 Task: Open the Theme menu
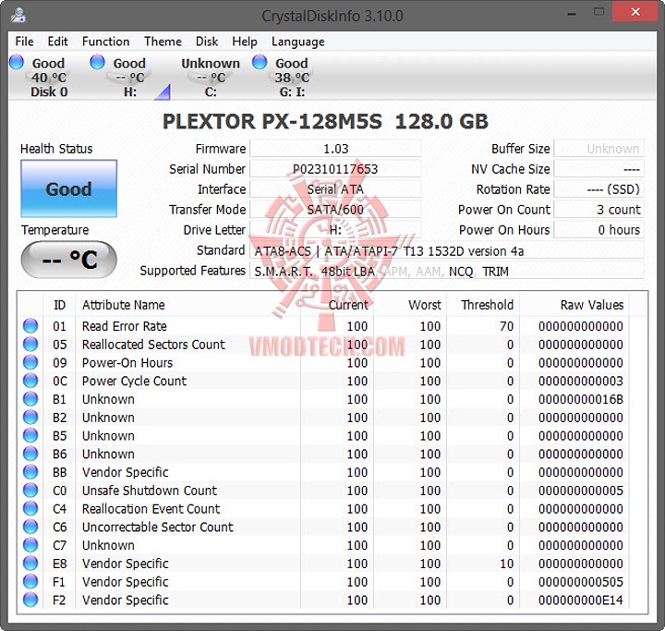point(163,42)
